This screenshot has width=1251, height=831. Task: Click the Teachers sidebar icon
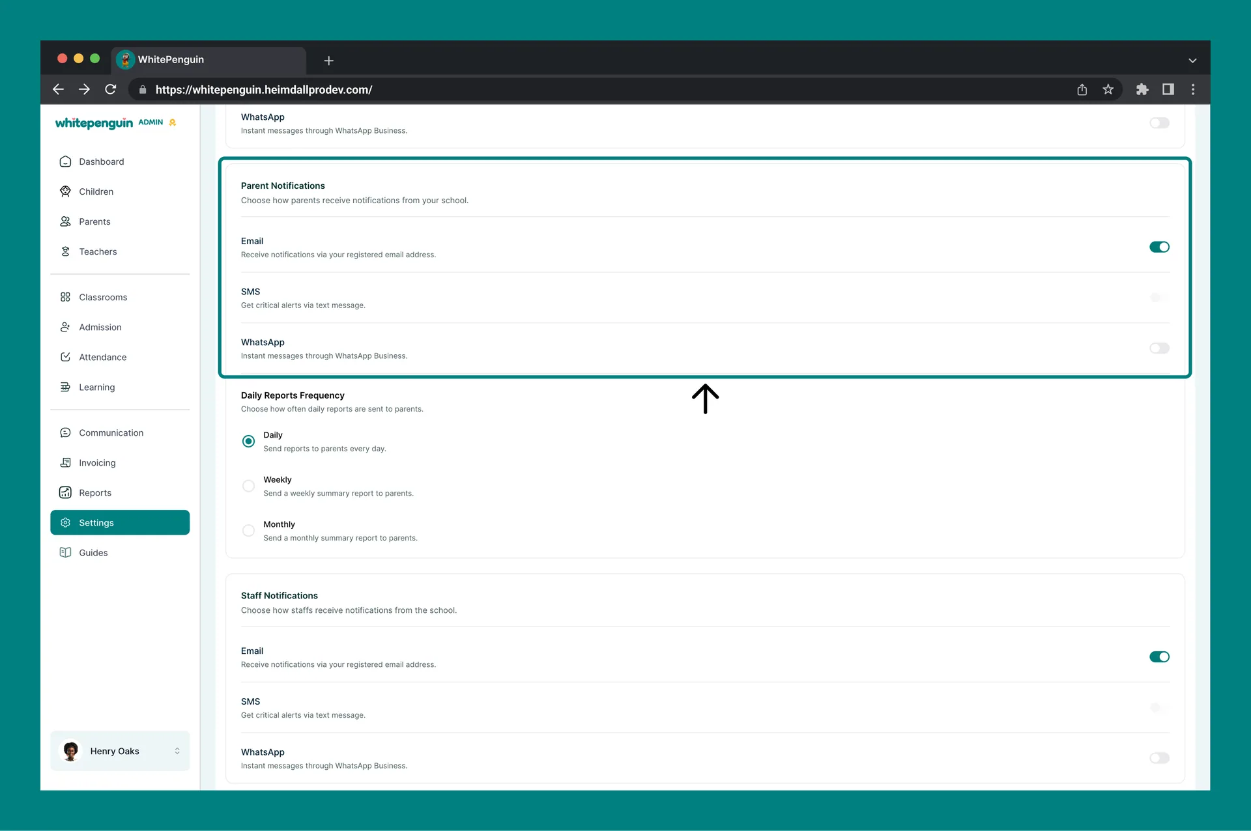[65, 251]
